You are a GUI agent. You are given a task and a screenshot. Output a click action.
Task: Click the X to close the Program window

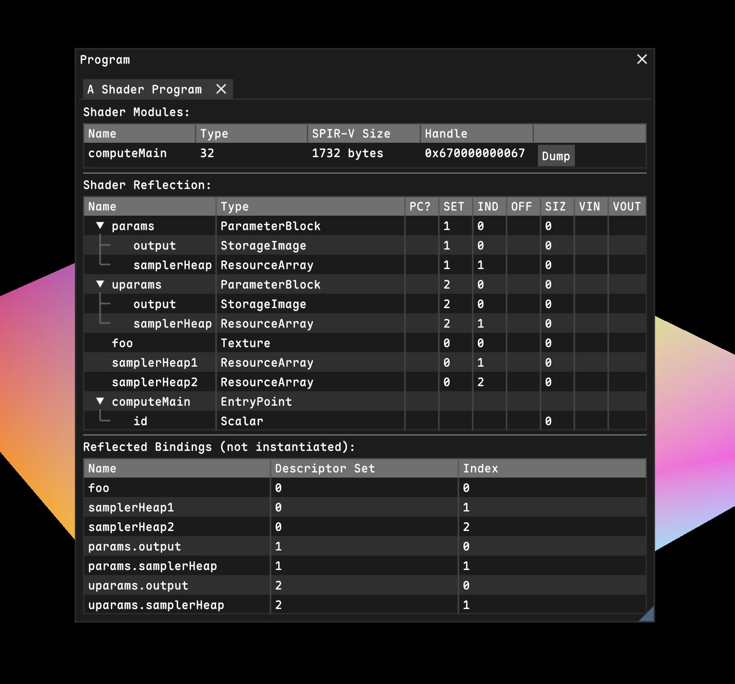642,59
